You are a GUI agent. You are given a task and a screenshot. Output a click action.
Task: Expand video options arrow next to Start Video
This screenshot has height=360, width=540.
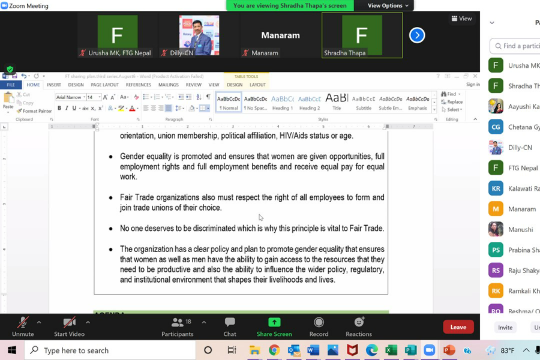88,322
